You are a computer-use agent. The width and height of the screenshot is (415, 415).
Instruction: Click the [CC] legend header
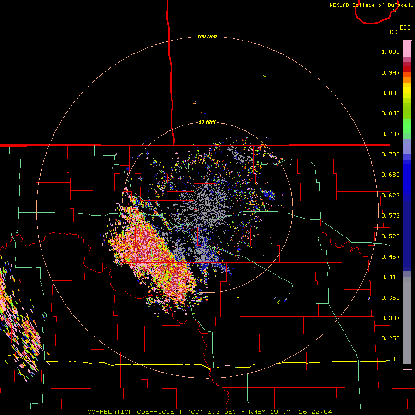tap(394, 32)
